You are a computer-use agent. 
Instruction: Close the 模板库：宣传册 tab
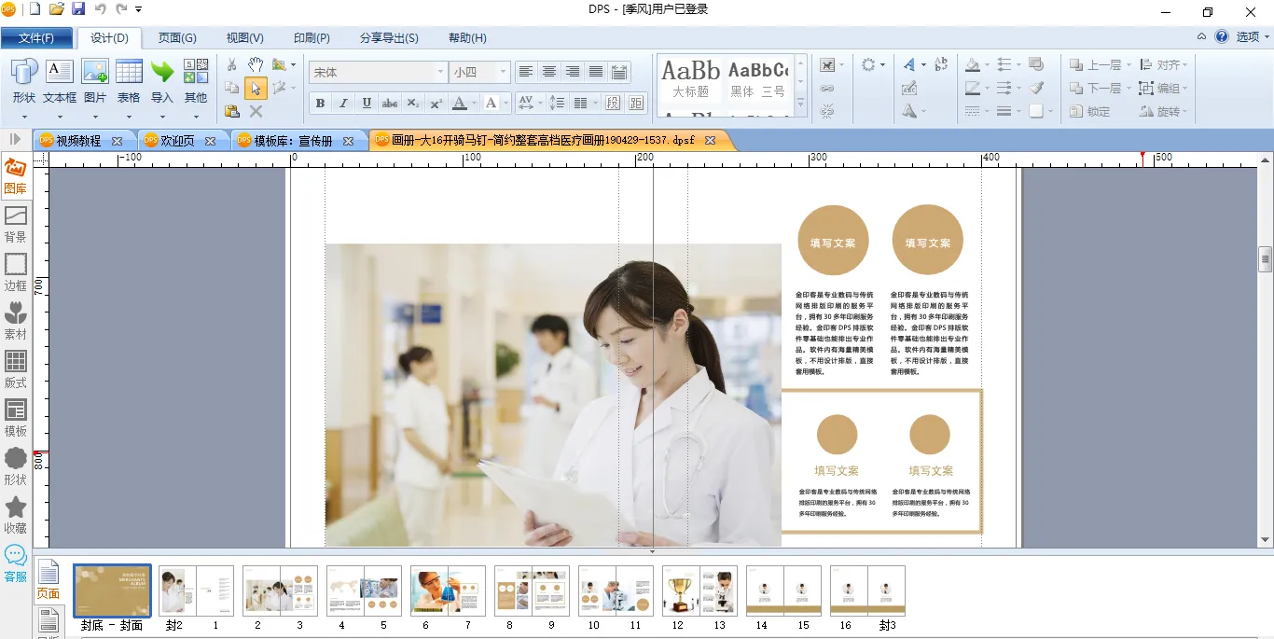(348, 141)
